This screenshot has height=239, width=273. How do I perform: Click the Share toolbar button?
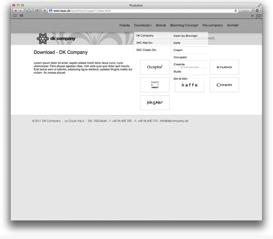click(x=37, y=11)
